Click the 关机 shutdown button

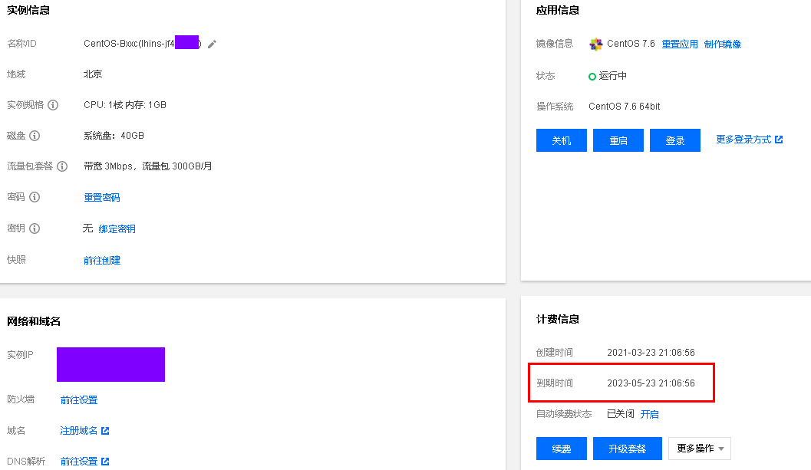click(561, 140)
